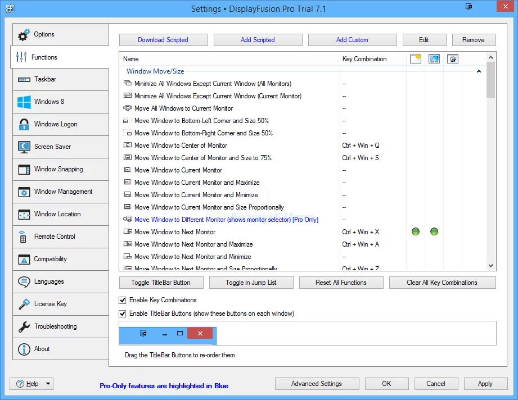The image size is (518, 400).
Task: Click the Jump List column header icon
Action: pos(434,59)
